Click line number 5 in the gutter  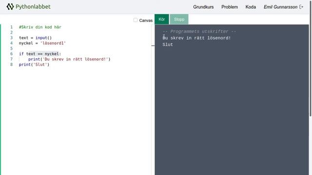11,49
